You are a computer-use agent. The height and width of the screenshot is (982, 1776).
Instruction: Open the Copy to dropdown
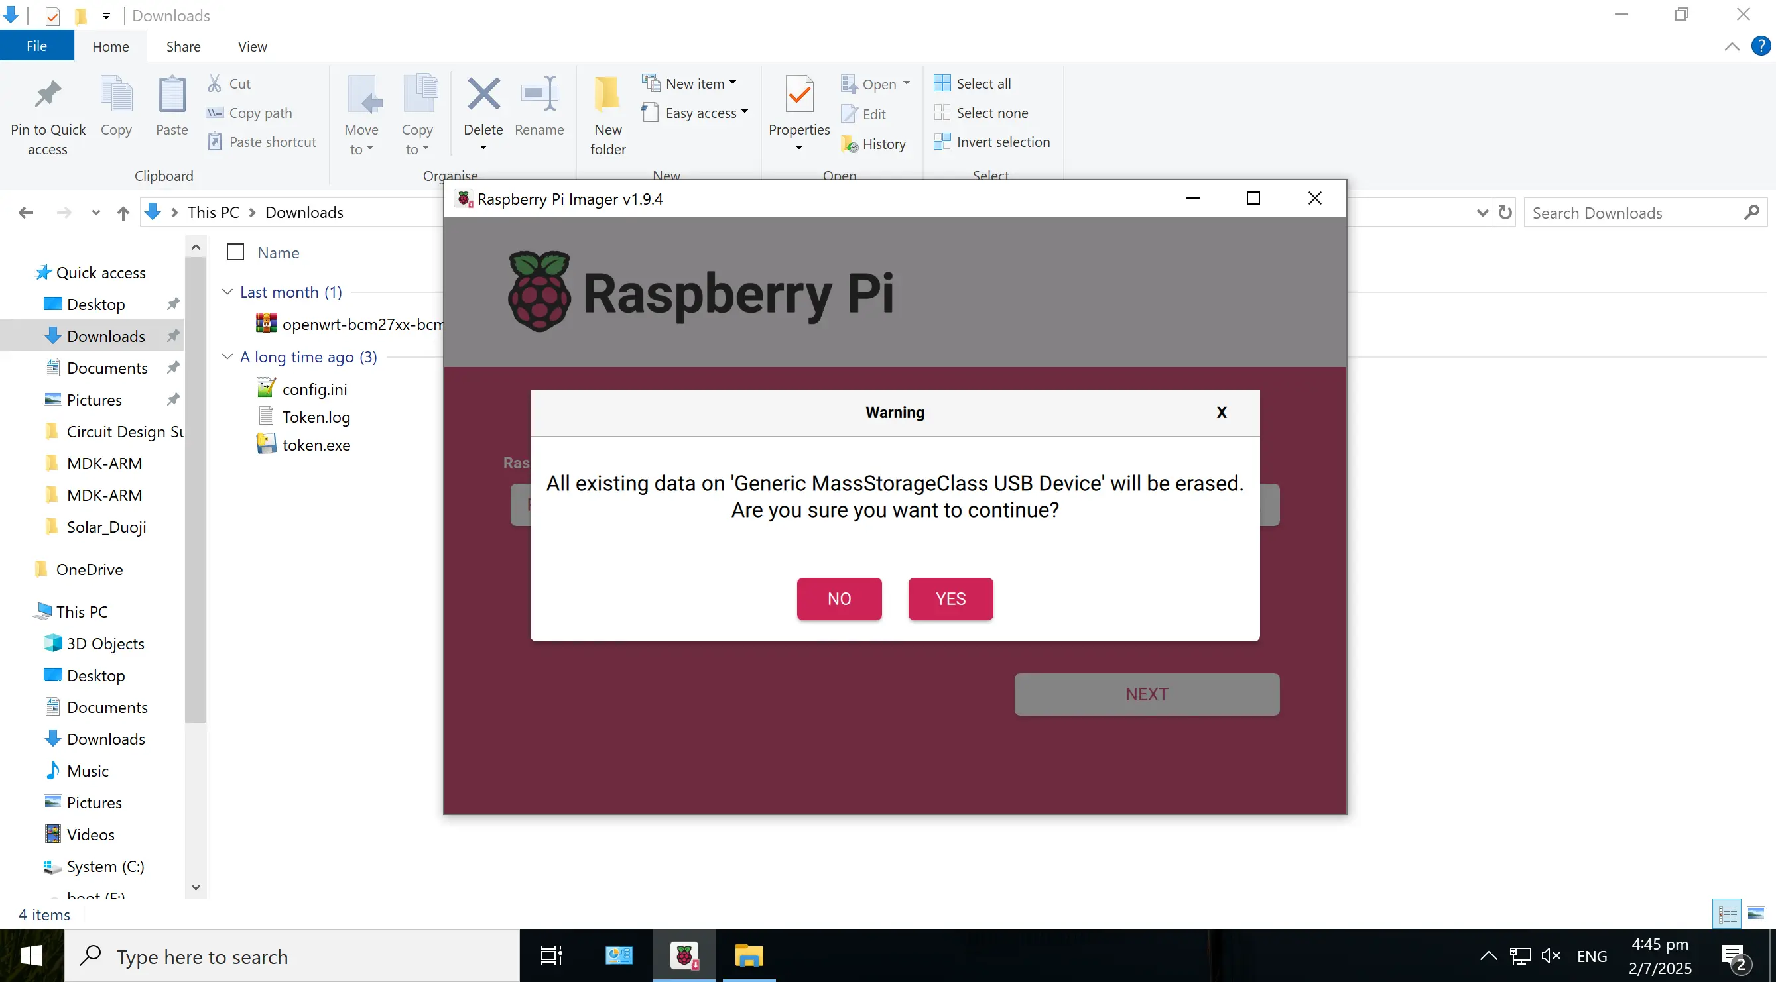[x=417, y=139]
